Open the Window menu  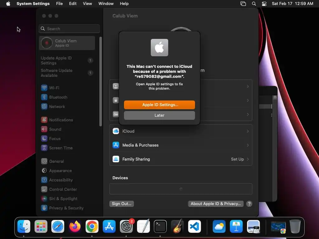coord(106,3)
